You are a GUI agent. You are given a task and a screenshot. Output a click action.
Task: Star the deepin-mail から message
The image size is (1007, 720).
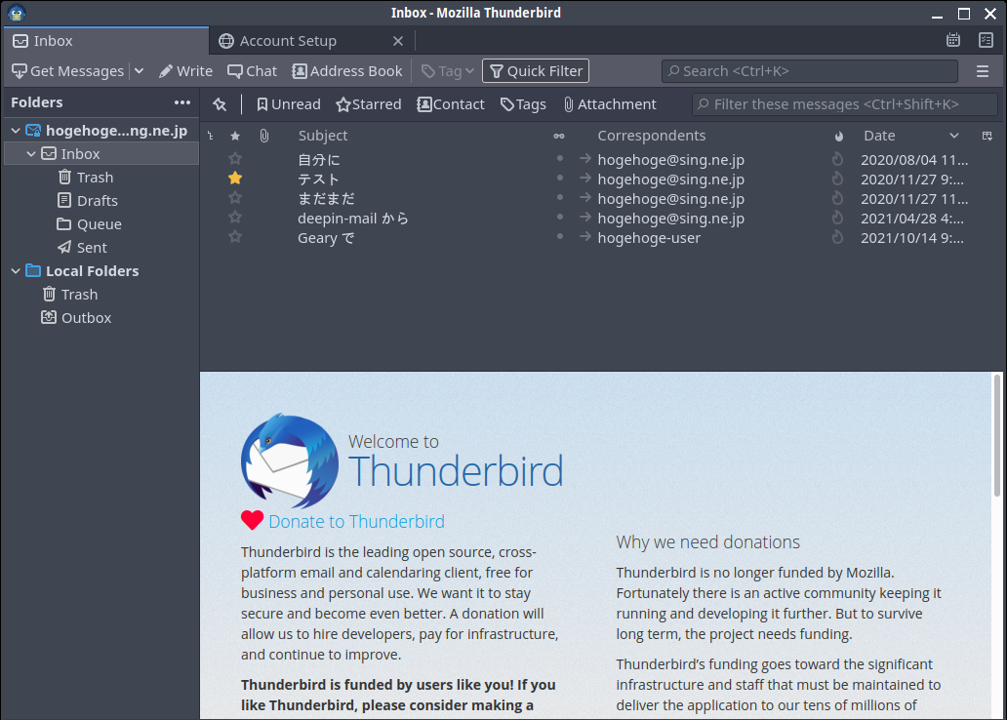tap(235, 218)
